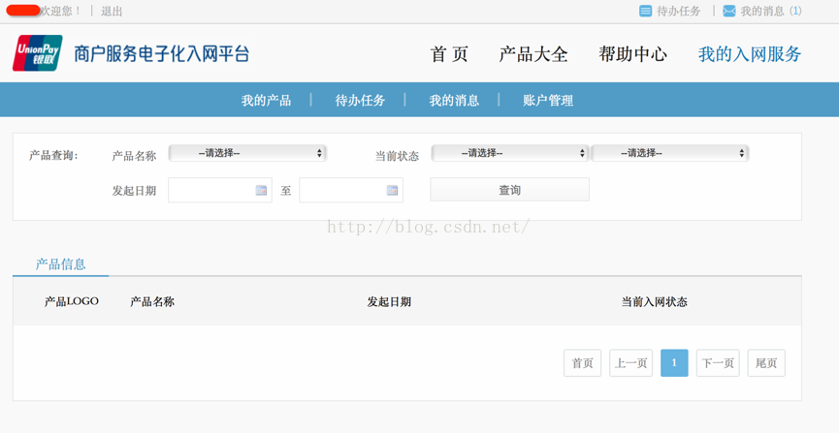Click the 尾页 pagination button
Viewport: 839px width, 433px height.
(x=766, y=363)
